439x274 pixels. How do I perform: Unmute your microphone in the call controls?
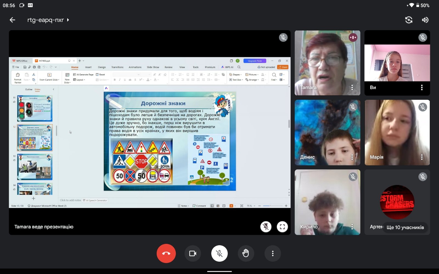(219, 253)
